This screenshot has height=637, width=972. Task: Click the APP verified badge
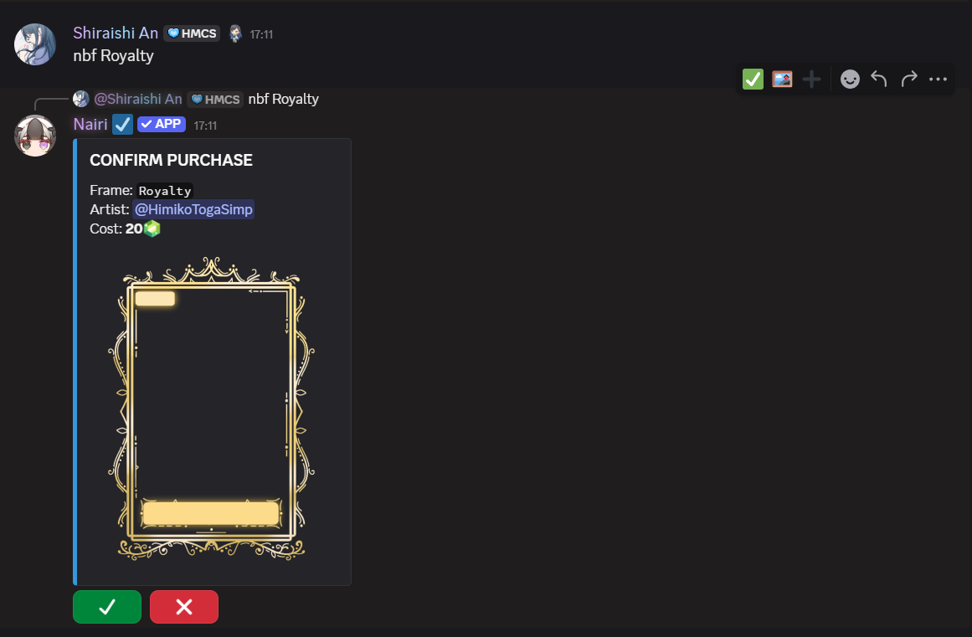[x=162, y=124]
